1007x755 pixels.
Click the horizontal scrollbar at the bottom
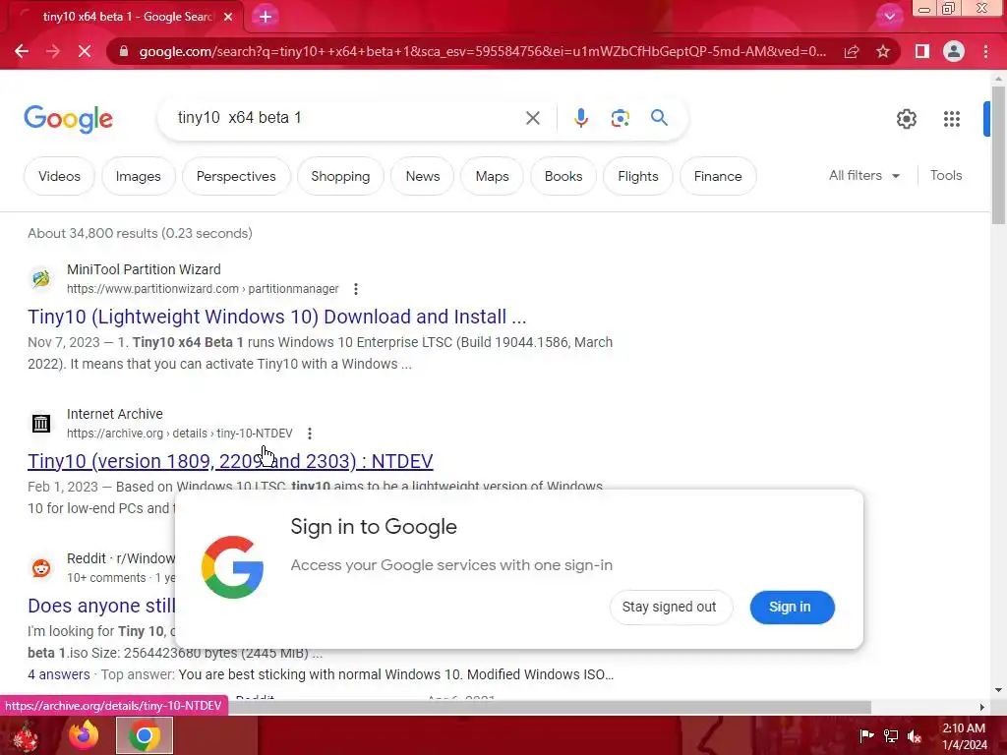tap(550, 707)
